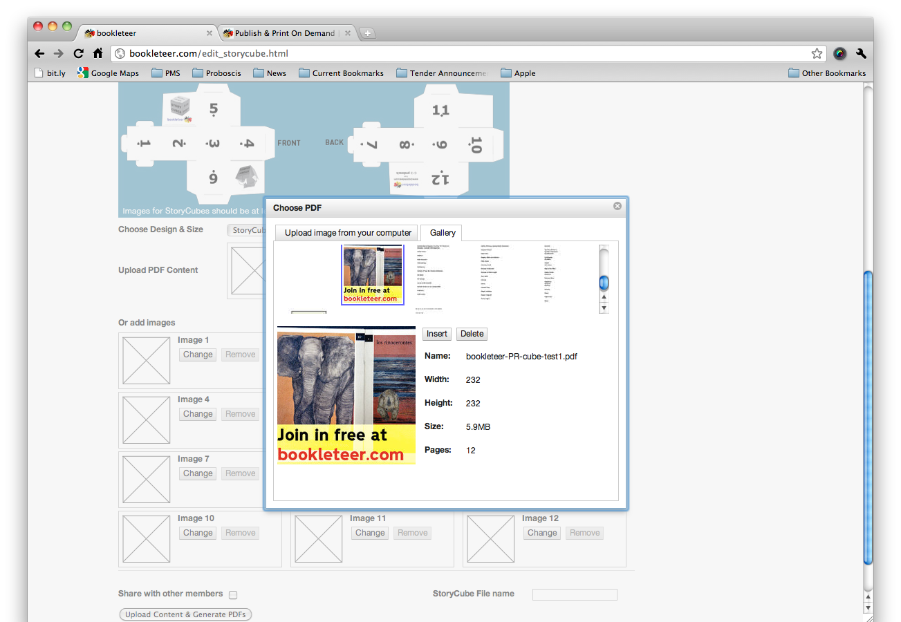
Task: Click the file name bookleteer-PR-cube-test1.pdf
Action: click(521, 357)
